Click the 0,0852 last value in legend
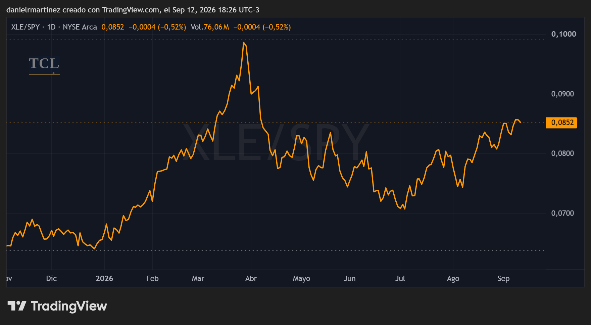 [x=113, y=27]
